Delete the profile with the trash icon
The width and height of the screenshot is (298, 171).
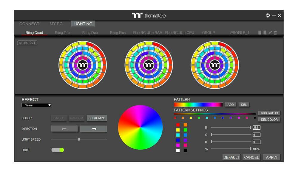[x=275, y=33]
